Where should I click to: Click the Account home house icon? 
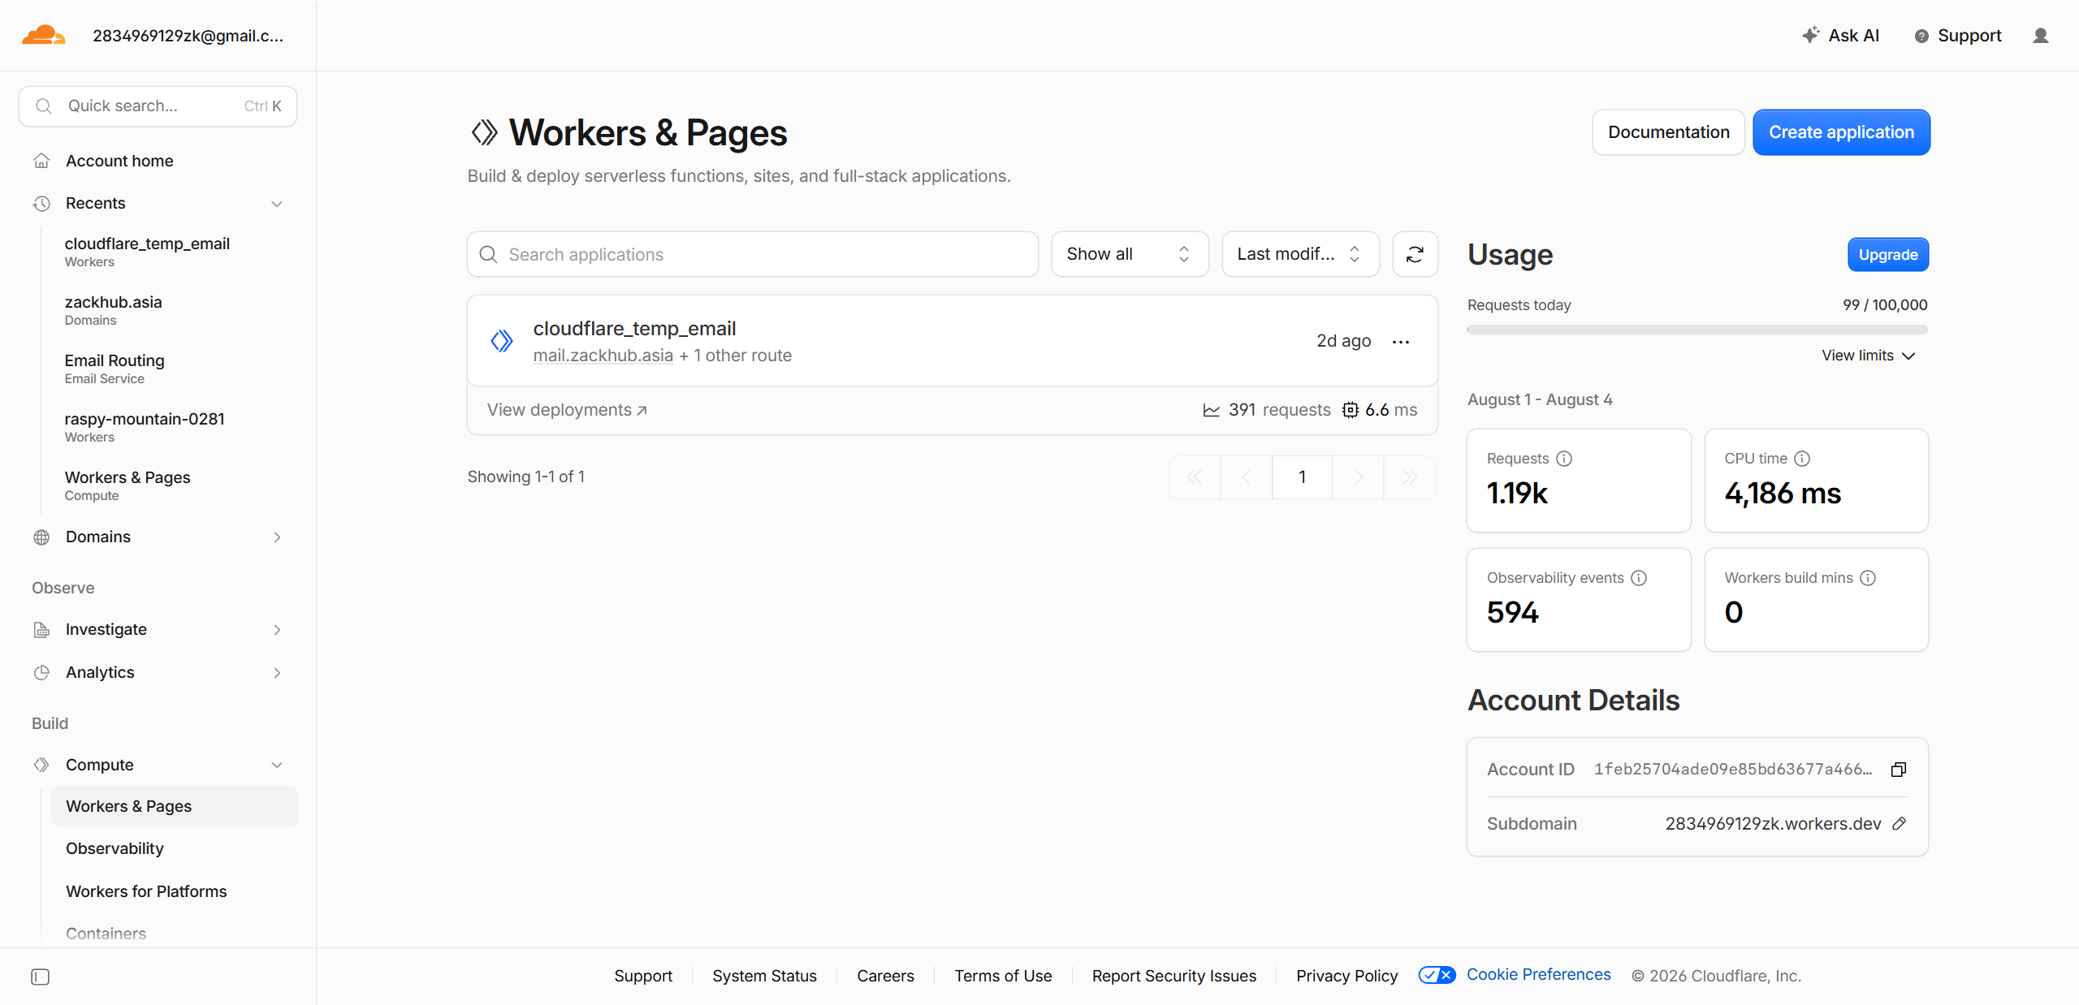pyautogui.click(x=41, y=161)
